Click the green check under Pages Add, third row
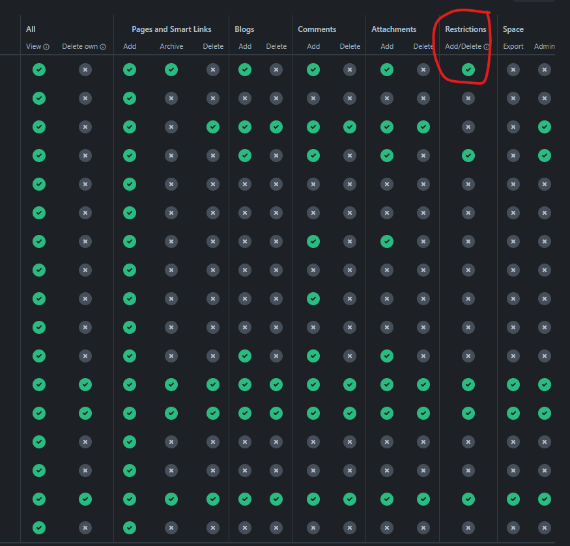570x546 pixels. click(x=130, y=127)
